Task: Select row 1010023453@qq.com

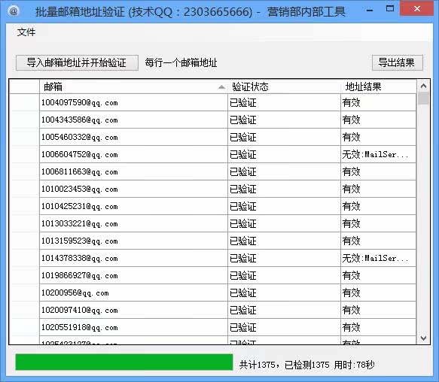Action: (213, 189)
